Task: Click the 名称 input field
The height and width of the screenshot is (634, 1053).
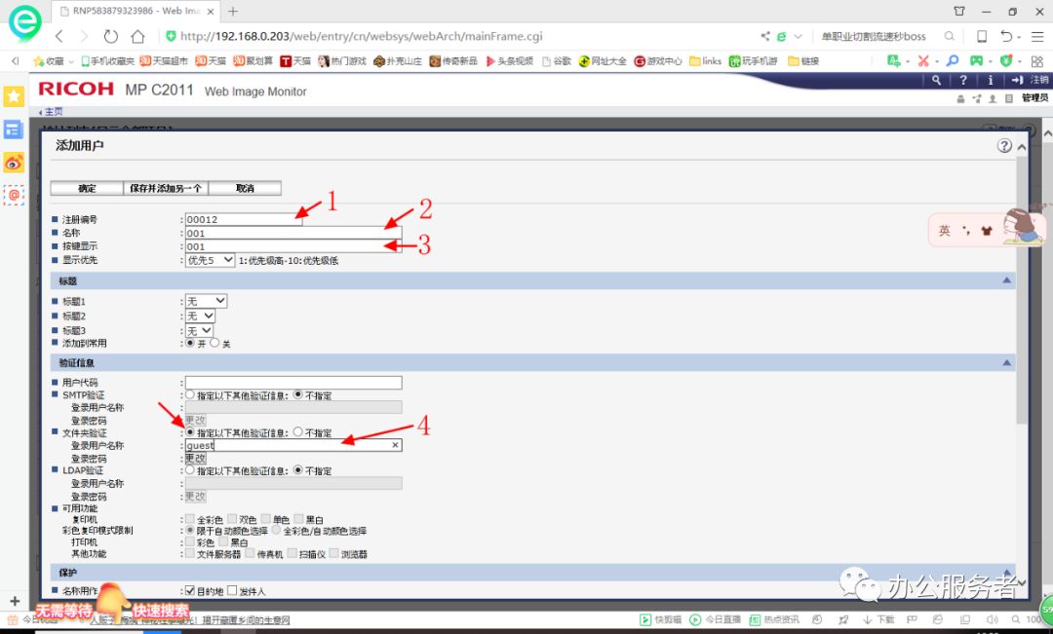Action: (293, 233)
